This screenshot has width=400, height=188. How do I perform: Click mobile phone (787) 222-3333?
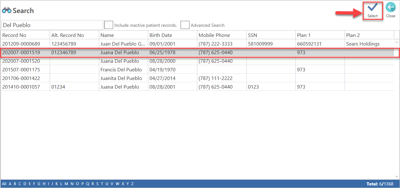click(215, 44)
